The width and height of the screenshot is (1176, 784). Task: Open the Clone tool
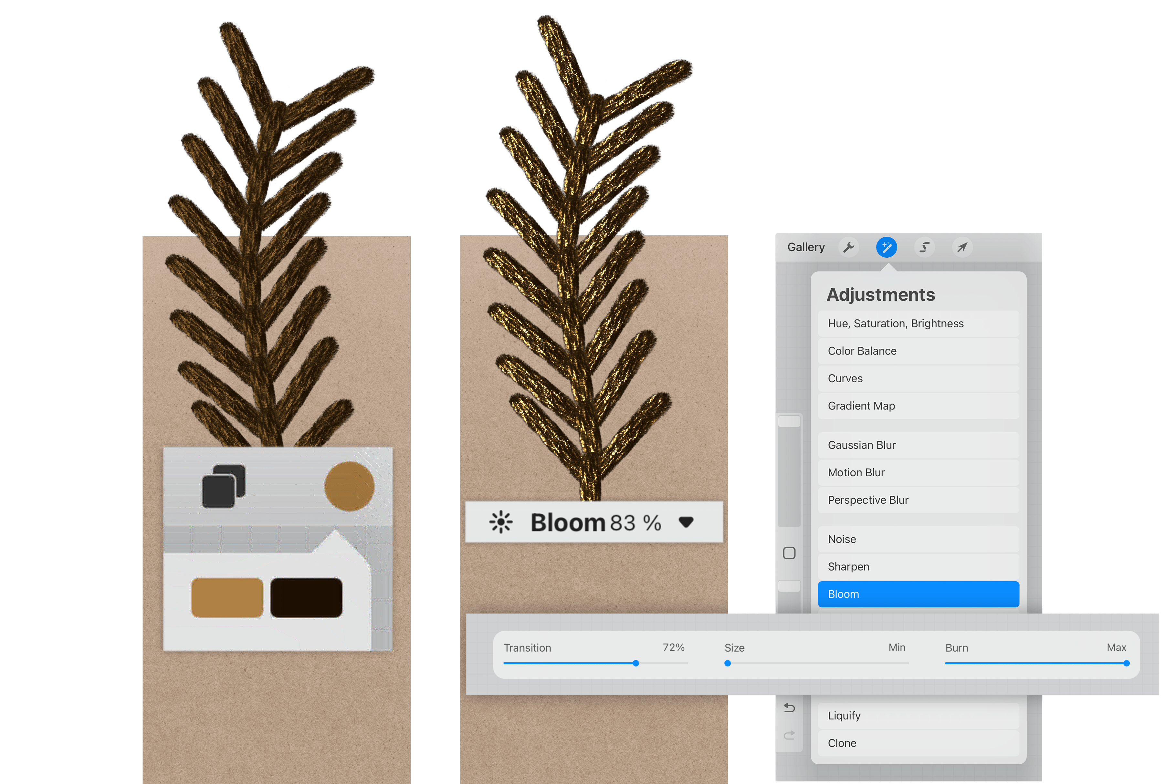click(919, 743)
